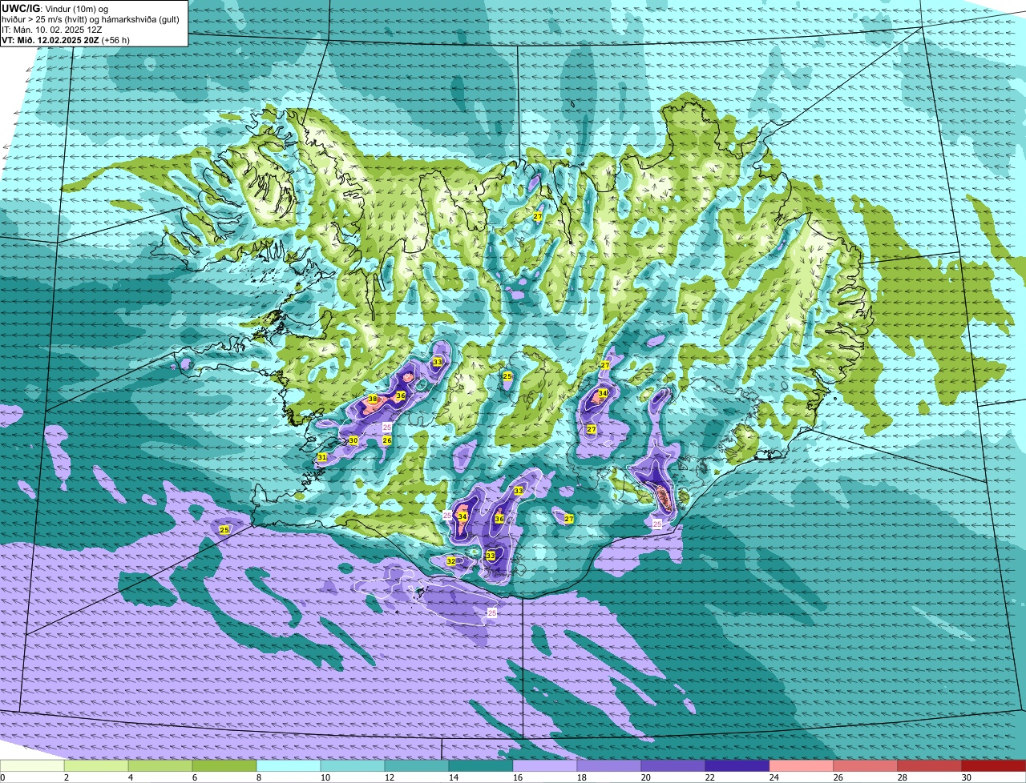This screenshot has height=783, width=1026.
Task: Pick the 2–4 m/s legend swatch
Action: pos(96,765)
